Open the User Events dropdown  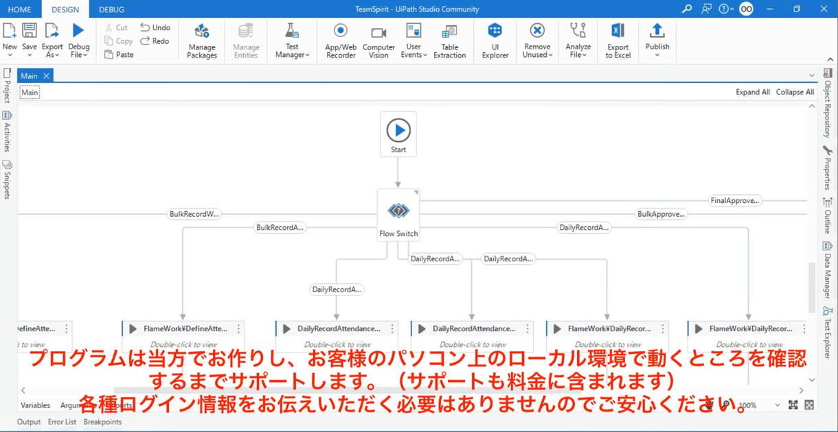click(x=414, y=40)
